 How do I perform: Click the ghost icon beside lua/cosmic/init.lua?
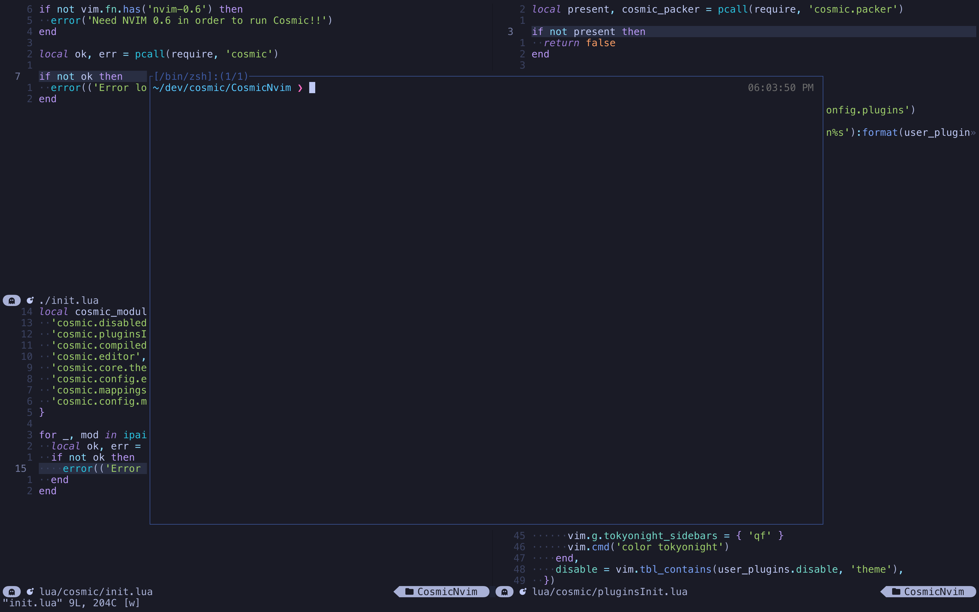[x=11, y=591]
